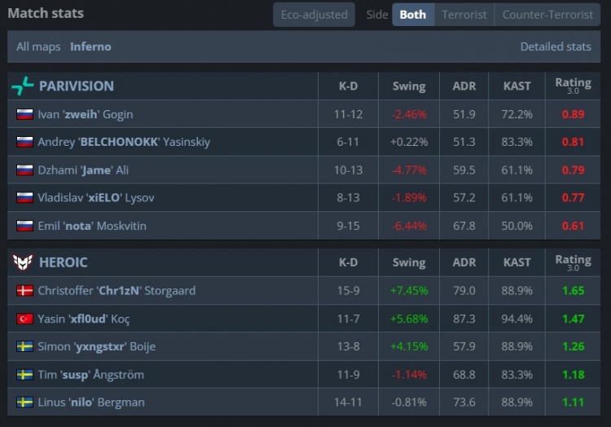The image size is (611, 427).
Task: Click the Danish flag beside Chr1zN
Action: coord(24,291)
